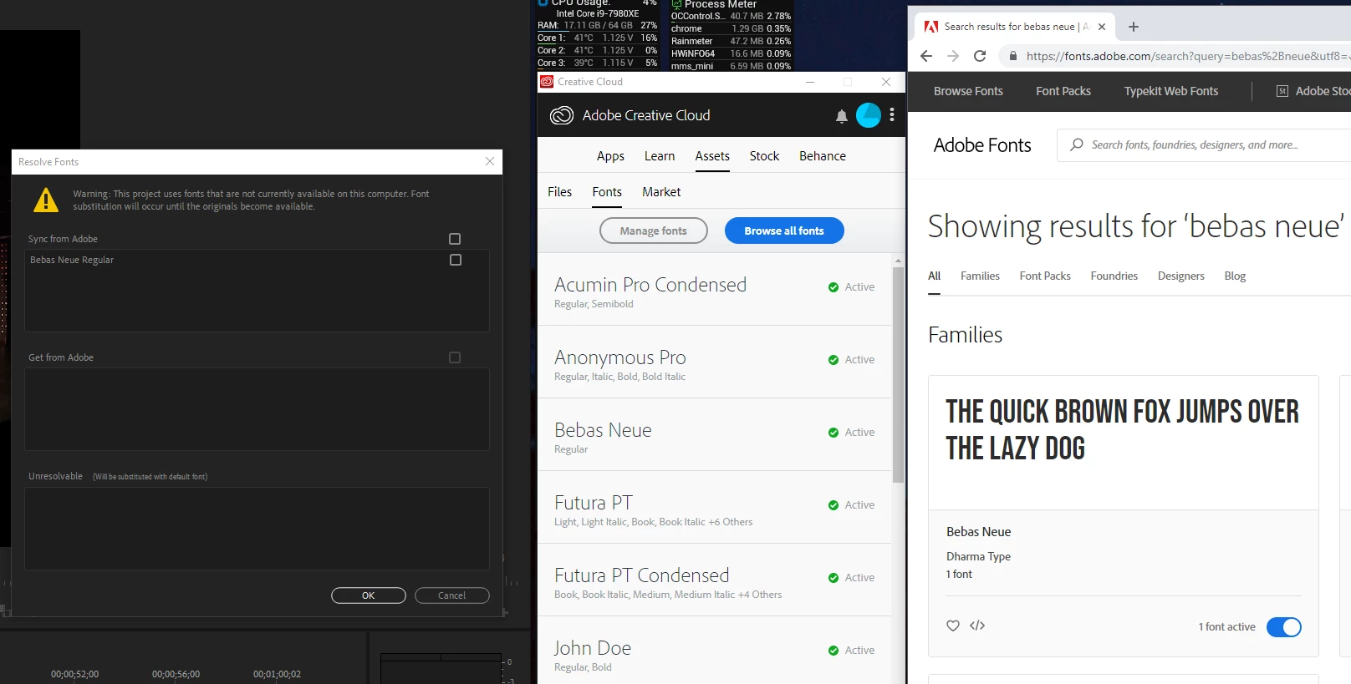Select the Foundries results tab

[x=1114, y=276]
